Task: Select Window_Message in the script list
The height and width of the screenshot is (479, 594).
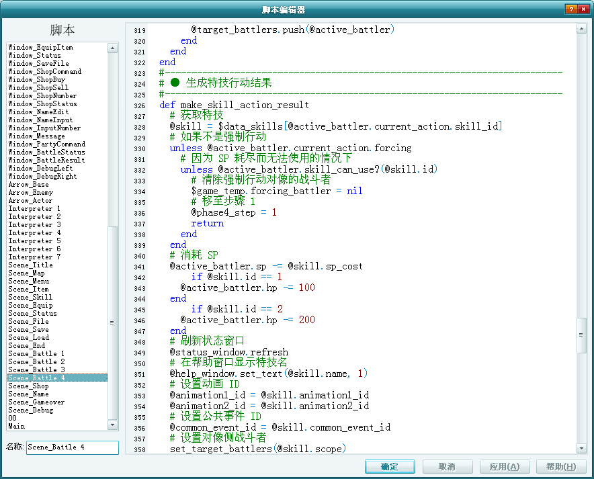Action: click(x=37, y=136)
